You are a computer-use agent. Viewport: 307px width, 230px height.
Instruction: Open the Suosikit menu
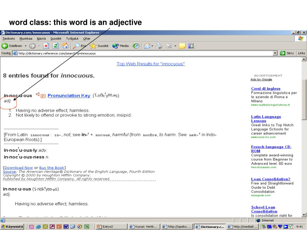coord(56,39)
